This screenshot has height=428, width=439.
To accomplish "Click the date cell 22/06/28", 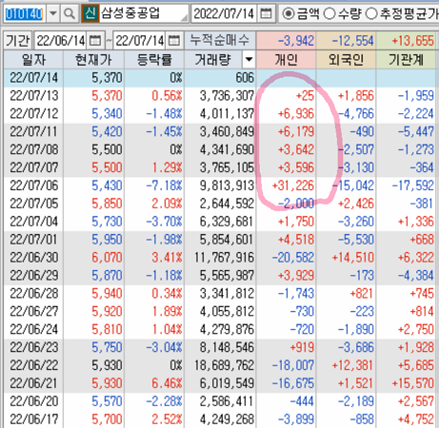I will (x=34, y=293).
